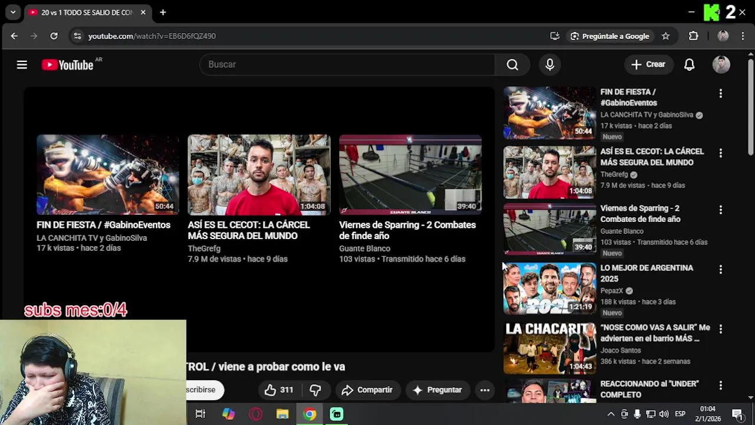Viewport: 755px width, 425px height.
Task: Open the tab search dropdown arrow
Action: tap(12, 12)
